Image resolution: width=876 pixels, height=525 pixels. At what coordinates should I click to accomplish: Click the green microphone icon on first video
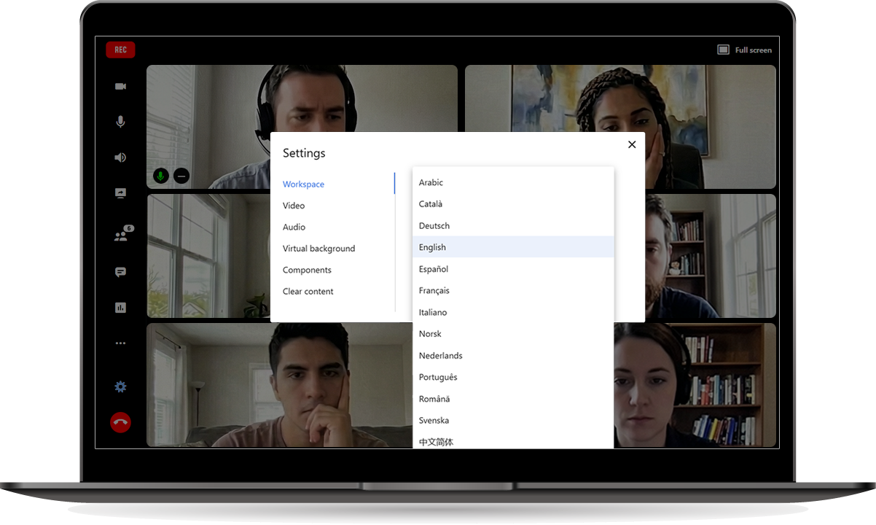click(160, 176)
